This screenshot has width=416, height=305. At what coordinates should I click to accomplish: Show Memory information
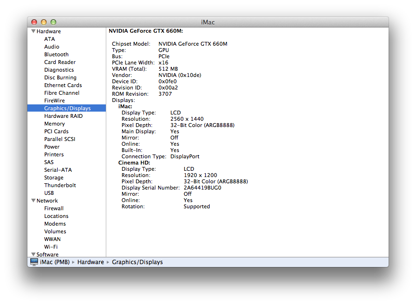click(x=54, y=124)
